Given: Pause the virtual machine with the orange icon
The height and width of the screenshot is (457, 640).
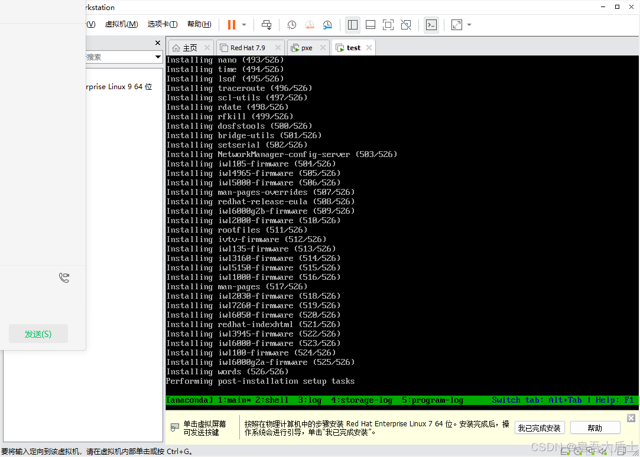Looking at the screenshot, I should [x=232, y=25].
